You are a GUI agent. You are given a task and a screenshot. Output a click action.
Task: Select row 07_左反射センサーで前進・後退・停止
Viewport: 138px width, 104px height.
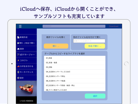(x=75, y=85)
